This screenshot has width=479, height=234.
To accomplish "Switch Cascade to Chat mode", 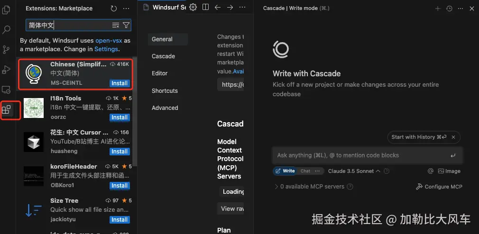I will tap(305, 171).
